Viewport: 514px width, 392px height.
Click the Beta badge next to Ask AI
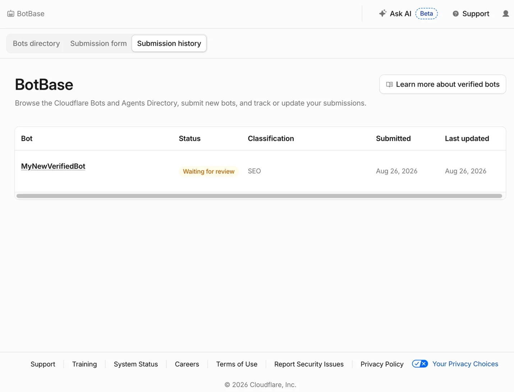click(x=427, y=14)
